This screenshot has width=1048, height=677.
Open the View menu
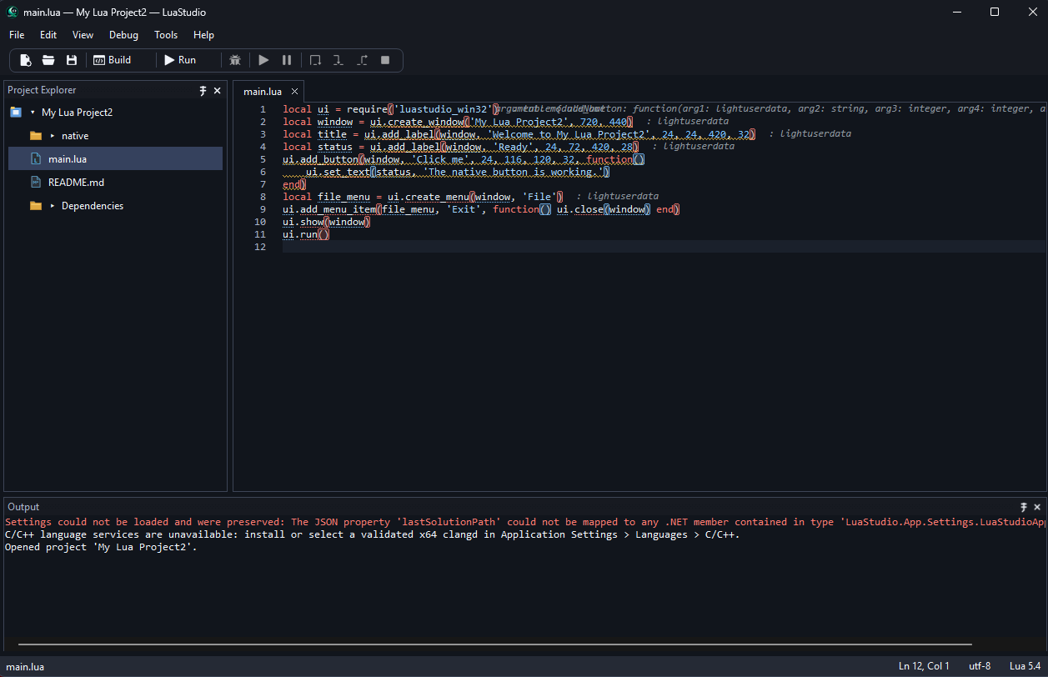click(83, 35)
